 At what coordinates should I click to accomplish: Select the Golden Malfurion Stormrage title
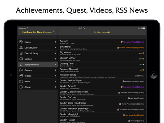(x=74, y=109)
